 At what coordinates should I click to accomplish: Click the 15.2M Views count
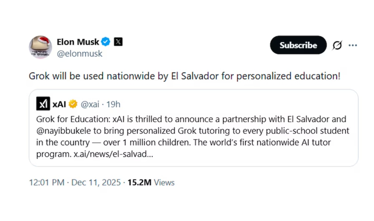coord(151,182)
